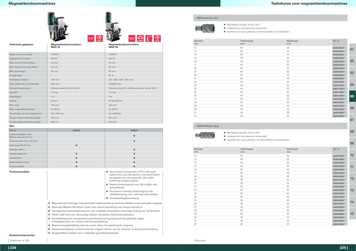Jump to chapter tab 04

(352, 85)
